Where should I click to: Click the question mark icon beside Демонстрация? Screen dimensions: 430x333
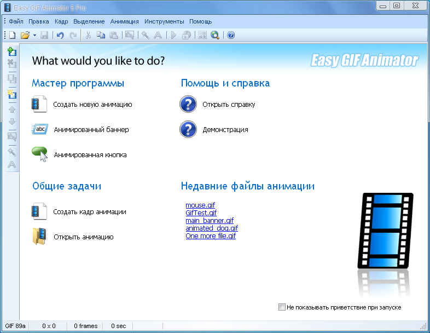188,129
